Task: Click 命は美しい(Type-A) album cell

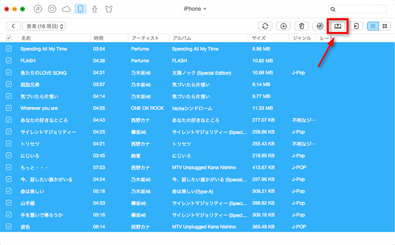Action: (192, 192)
